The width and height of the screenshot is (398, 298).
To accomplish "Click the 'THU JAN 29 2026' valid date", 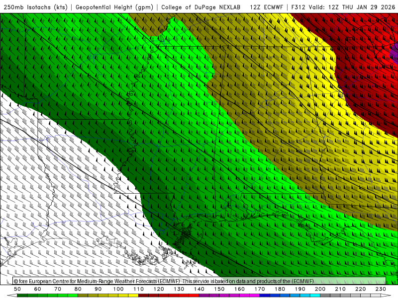I will 369,7.
